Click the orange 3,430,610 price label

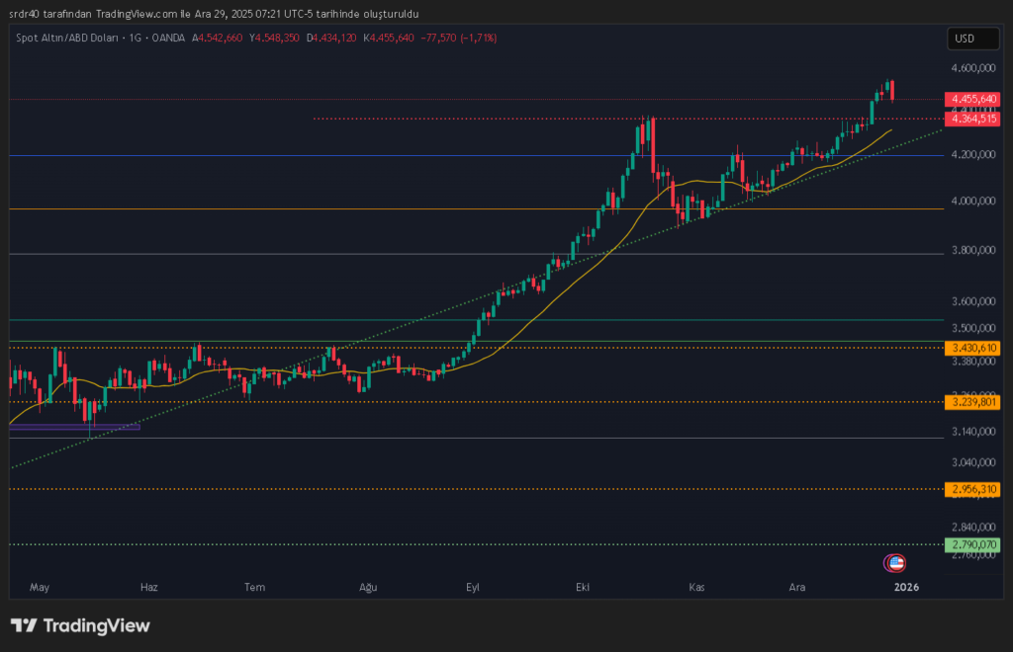(x=973, y=348)
